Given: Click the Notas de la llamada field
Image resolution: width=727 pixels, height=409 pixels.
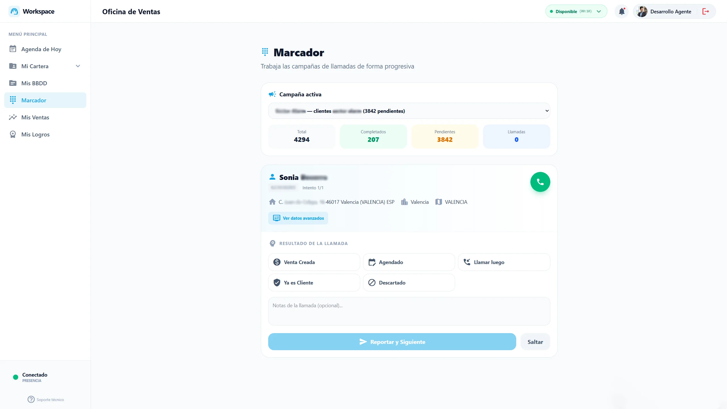Looking at the screenshot, I should 409,311.
